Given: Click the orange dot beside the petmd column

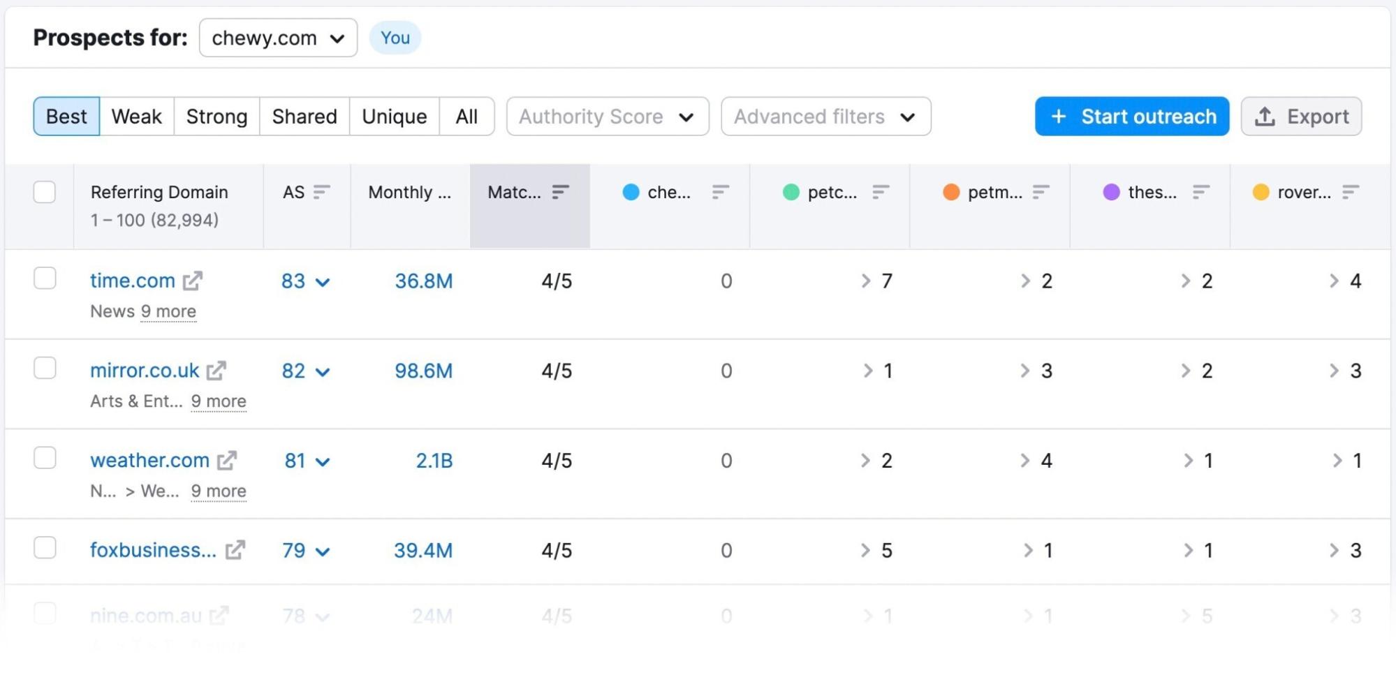Looking at the screenshot, I should tap(951, 192).
